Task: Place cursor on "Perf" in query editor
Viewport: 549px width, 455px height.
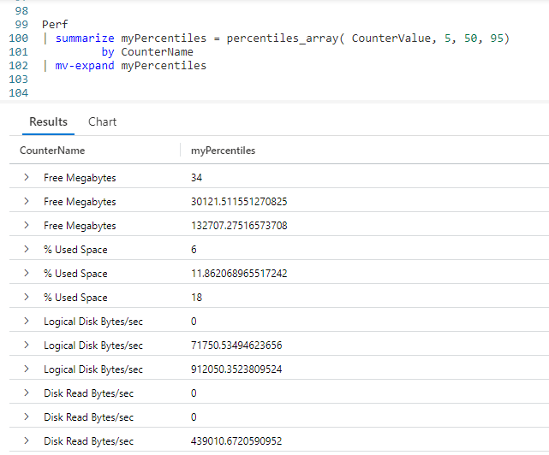Action: (x=55, y=25)
